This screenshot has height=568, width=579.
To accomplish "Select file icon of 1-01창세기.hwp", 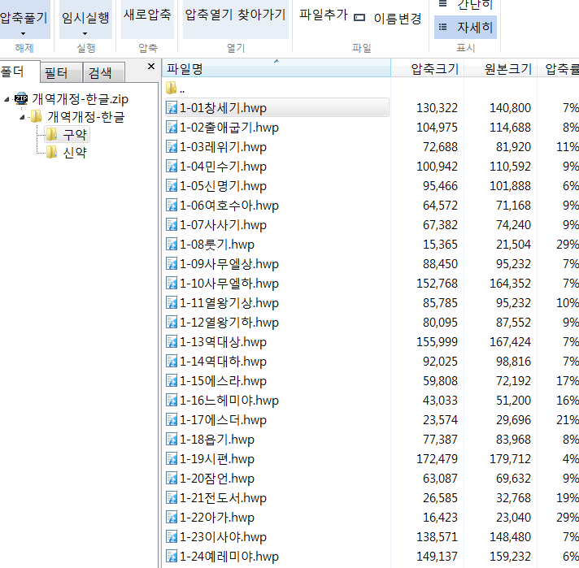I will click(x=172, y=108).
